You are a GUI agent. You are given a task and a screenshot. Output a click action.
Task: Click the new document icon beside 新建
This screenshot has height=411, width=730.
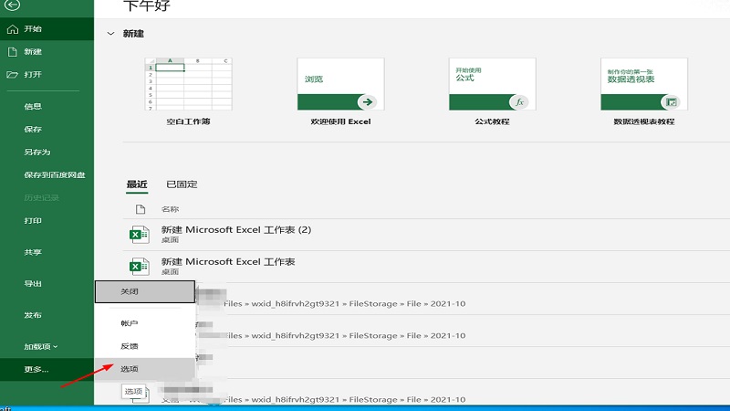[x=13, y=52]
